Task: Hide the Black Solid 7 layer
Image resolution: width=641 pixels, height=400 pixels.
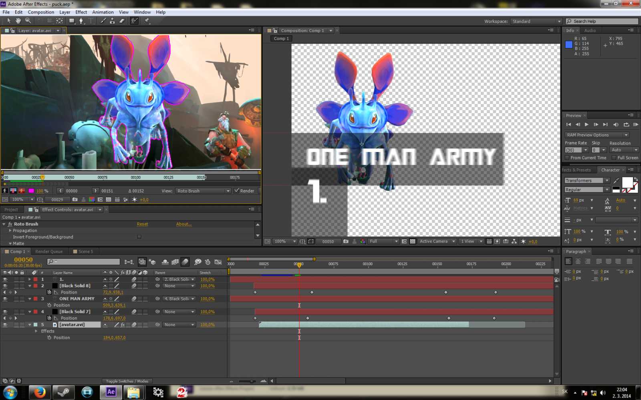Action: point(5,312)
